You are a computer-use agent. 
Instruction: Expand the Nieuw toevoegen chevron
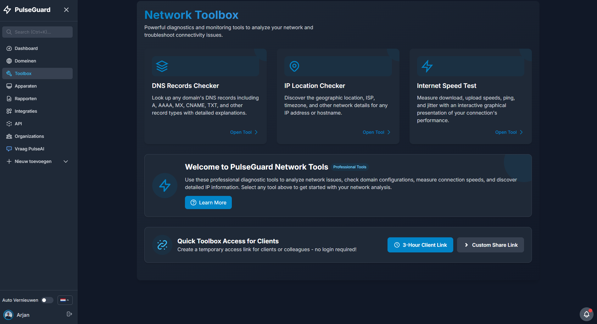(x=66, y=161)
